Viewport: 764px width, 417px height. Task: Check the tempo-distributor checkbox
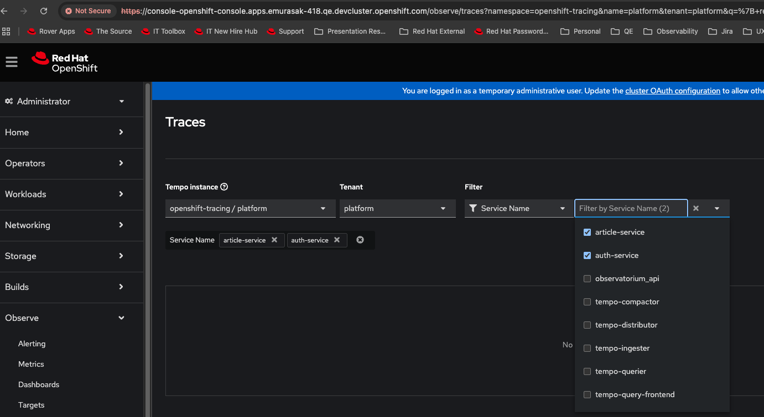click(x=588, y=325)
